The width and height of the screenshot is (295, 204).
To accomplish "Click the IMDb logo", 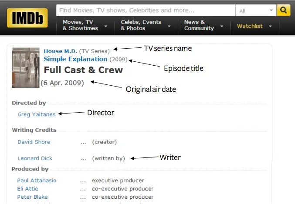I will pyautogui.click(x=27, y=18).
